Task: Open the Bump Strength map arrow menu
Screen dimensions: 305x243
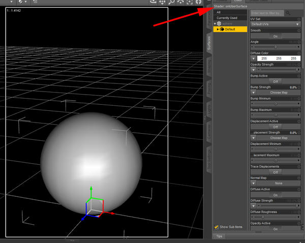Action: click(254, 93)
